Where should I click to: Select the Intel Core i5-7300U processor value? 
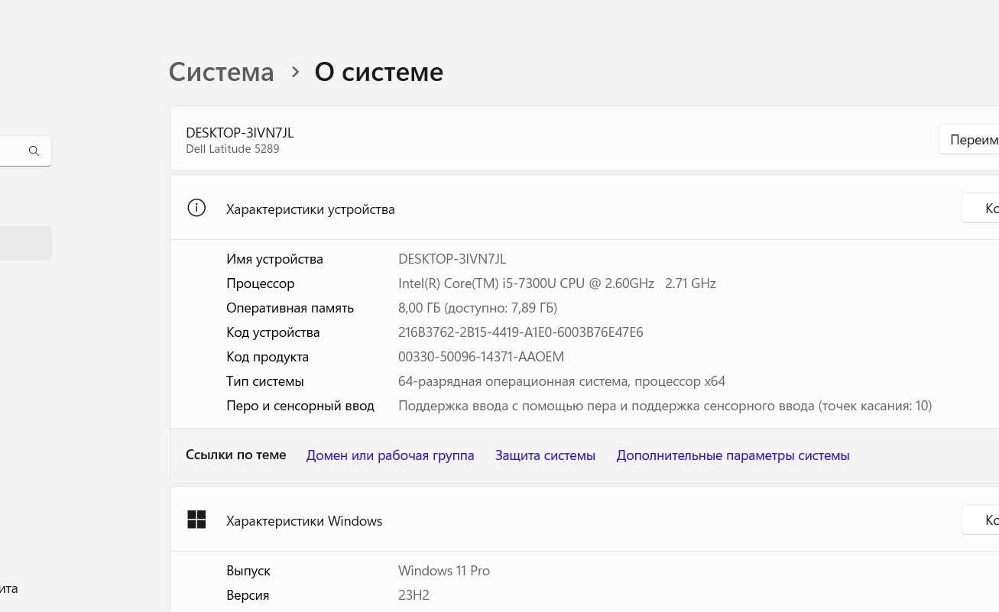557,283
